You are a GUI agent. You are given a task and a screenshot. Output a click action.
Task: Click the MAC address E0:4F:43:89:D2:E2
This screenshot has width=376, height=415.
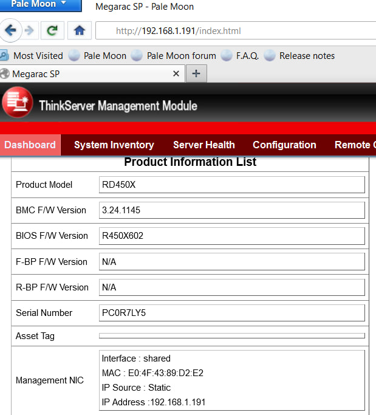(x=166, y=373)
